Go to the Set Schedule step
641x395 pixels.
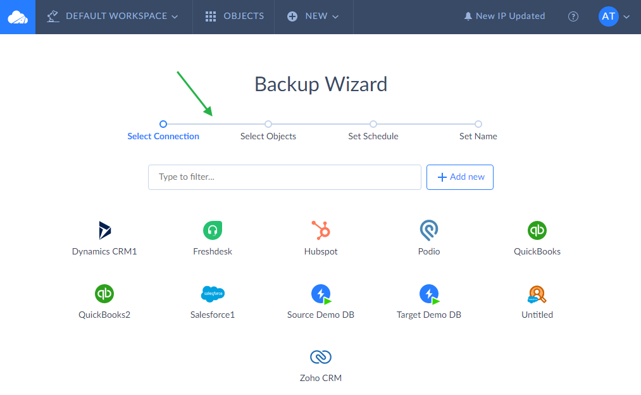373,136
